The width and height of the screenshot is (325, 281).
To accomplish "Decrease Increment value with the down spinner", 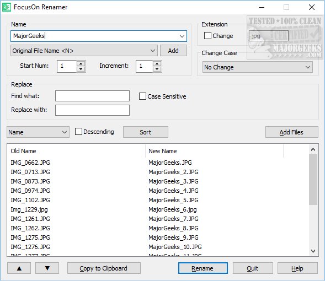I will pyautogui.click(x=157, y=69).
